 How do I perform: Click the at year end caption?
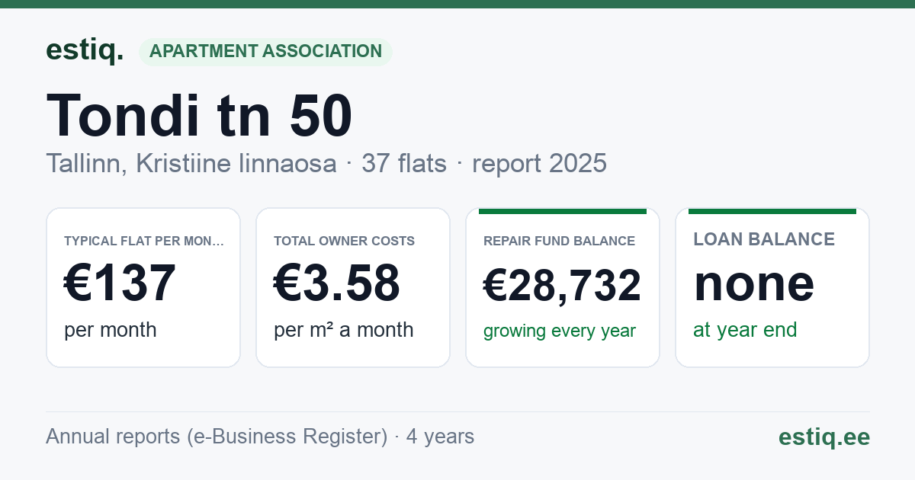click(745, 330)
